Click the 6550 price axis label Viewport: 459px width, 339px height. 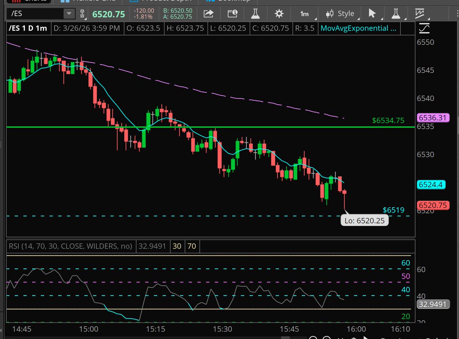[426, 42]
